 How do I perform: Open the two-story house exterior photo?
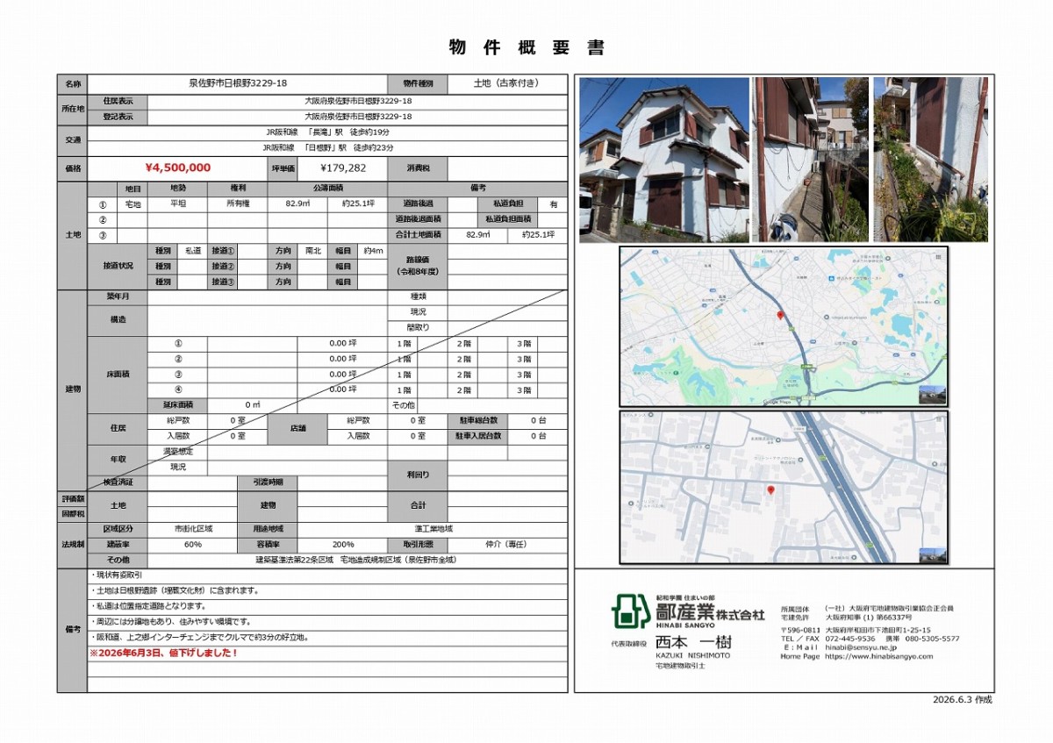664,159
